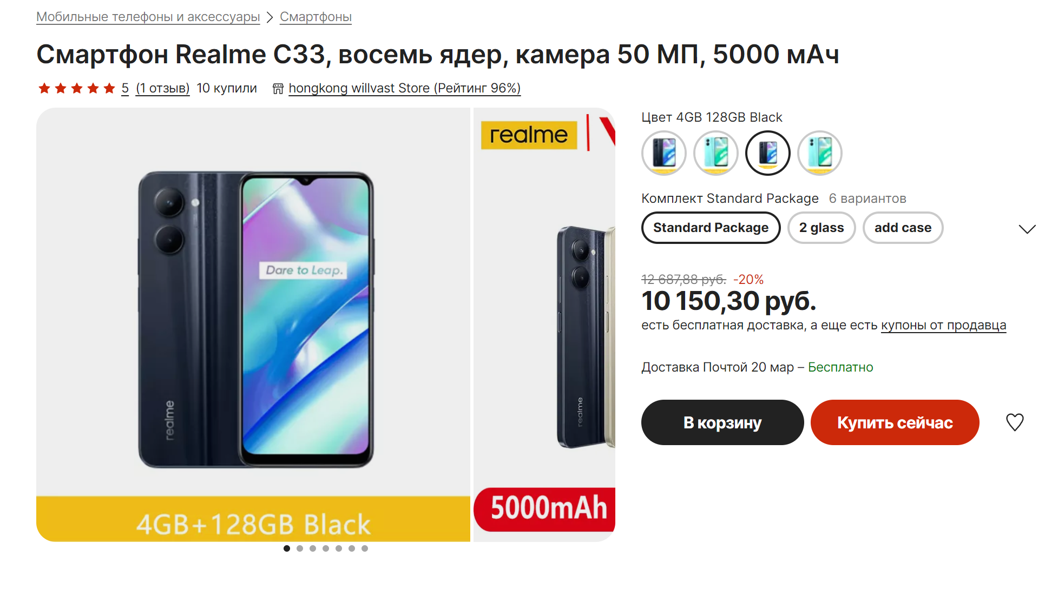This screenshot has width=1058, height=589.
Task: Open the Смартфоны breadcrumb
Action: point(316,17)
